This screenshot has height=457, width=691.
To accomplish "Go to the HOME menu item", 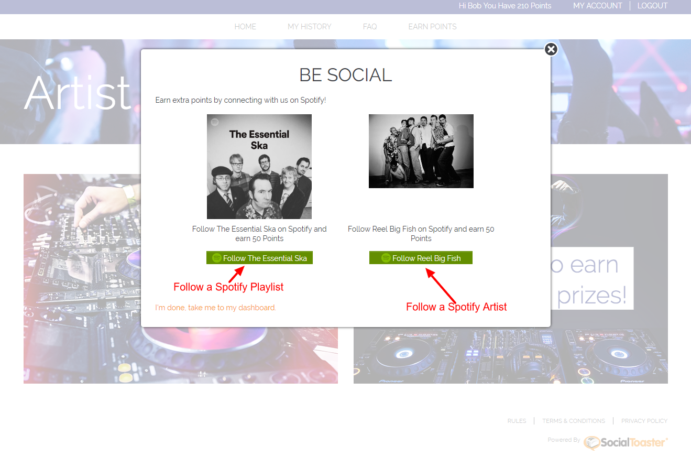I will (245, 27).
